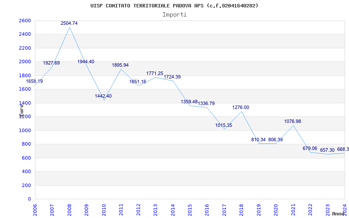Viewport: 349px width, 218px height.
Task: Select the 2504.74 peak data label
Action: [x=69, y=23]
